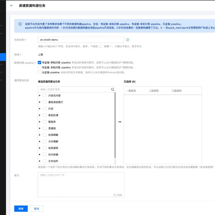The width and height of the screenshot is (215, 215).
Task: Click the 已选择 (0) heading
Action: click(129, 81)
